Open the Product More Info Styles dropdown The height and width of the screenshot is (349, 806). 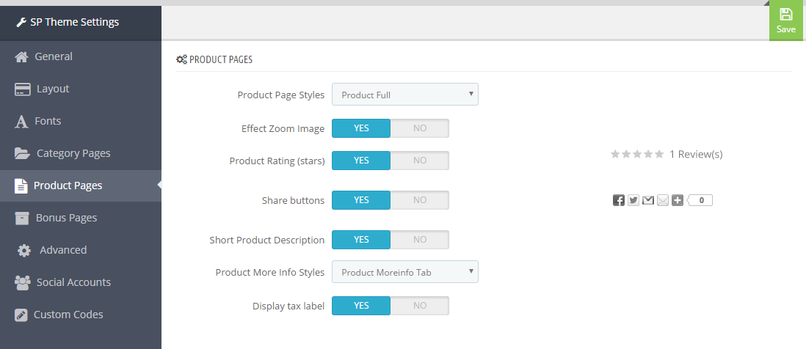coord(405,272)
